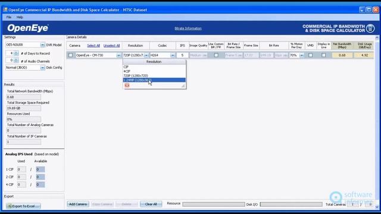Click the 4 CIF Used field

click(x=21, y=185)
